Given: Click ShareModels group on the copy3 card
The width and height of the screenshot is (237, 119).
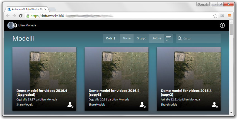Looking at the screenshot, I should (x=97, y=105).
